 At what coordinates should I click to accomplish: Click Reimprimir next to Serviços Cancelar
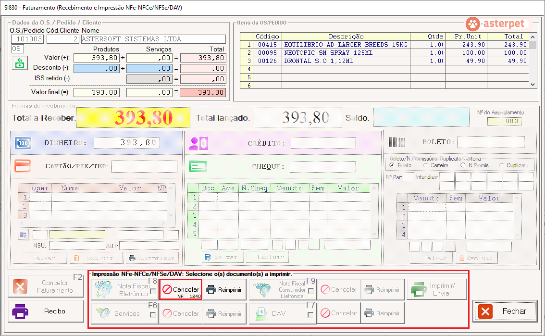tap(224, 313)
